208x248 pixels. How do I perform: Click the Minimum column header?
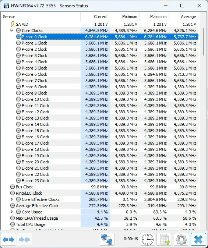[124, 17]
